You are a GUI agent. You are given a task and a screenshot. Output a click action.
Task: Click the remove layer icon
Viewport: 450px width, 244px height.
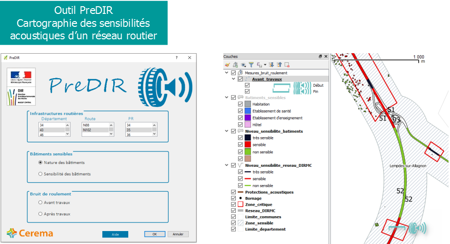pos(287,65)
